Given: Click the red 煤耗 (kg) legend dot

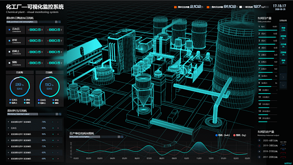Looking at the screenshot, I should point(234,135).
